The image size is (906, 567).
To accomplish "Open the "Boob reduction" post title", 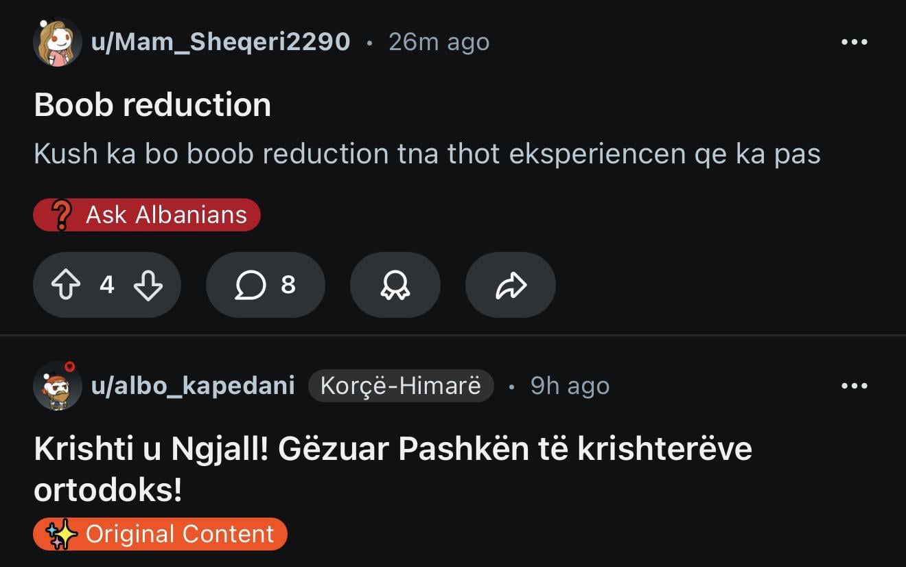I will coord(152,105).
